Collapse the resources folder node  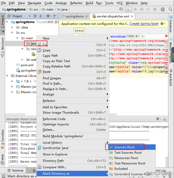pos(23,49)
